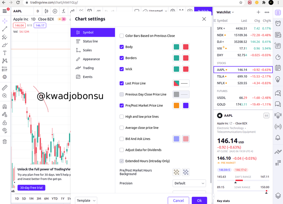
Task: Select the ruler measure tool
Action: tap(5, 88)
